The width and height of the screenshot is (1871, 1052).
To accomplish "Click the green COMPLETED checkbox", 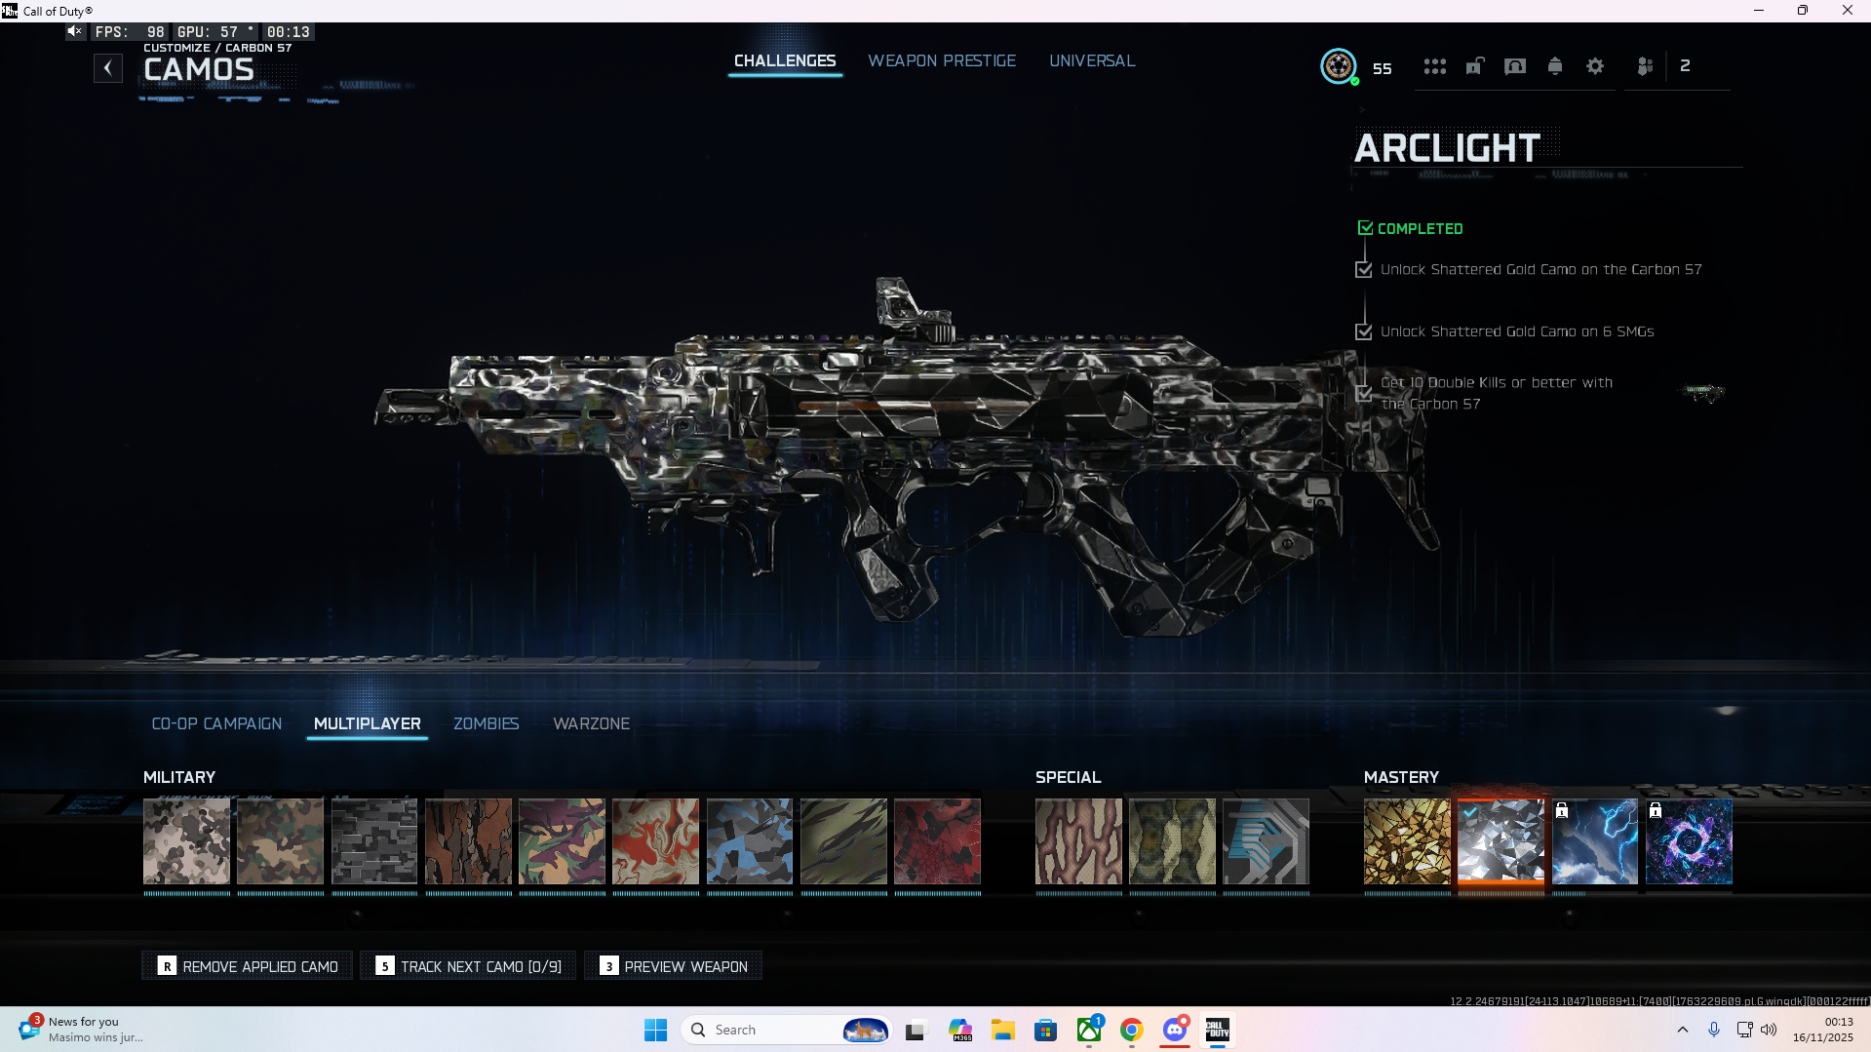I will tap(1365, 228).
